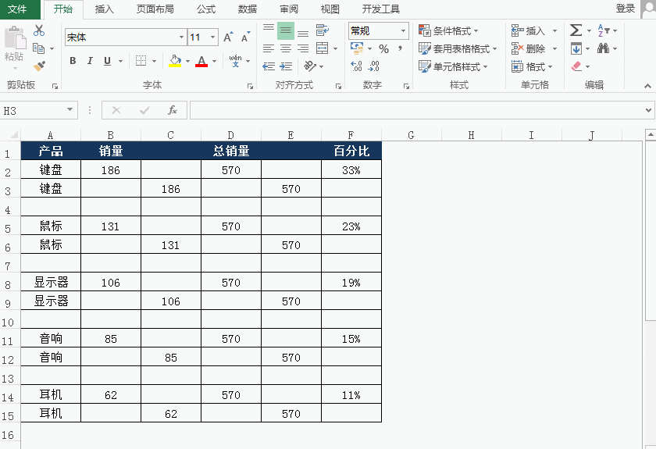The image size is (656, 449).
Task: Open the 单元格样式 dropdown
Action: [453, 66]
